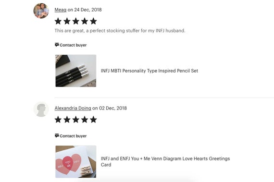
Task: Click message icon beside Alexandria's Contact buyer
Action: coord(57,135)
